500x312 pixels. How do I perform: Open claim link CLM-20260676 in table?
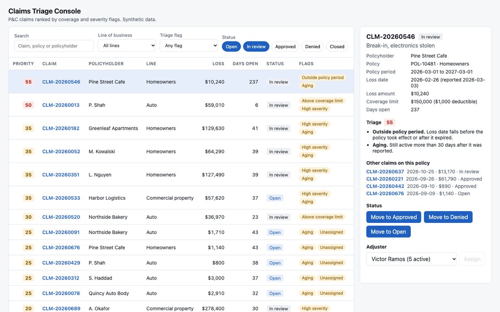[x=61, y=248]
